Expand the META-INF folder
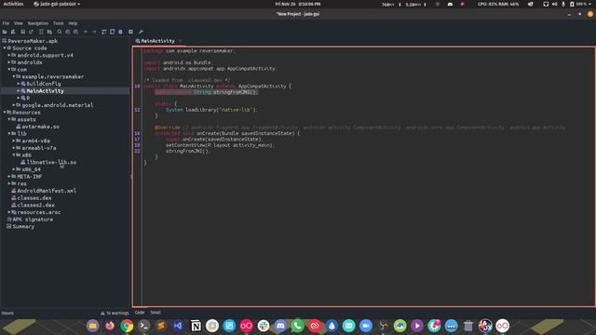 point(9,177)
